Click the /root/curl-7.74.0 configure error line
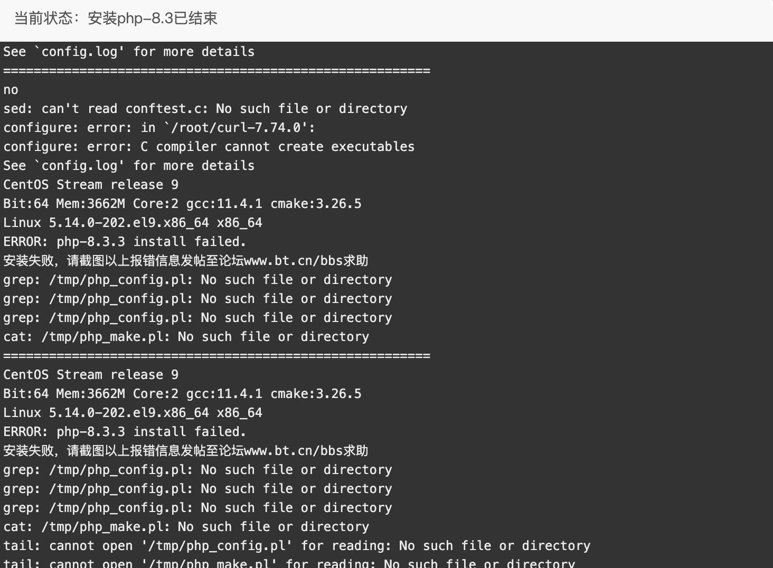 click(159, 128)
